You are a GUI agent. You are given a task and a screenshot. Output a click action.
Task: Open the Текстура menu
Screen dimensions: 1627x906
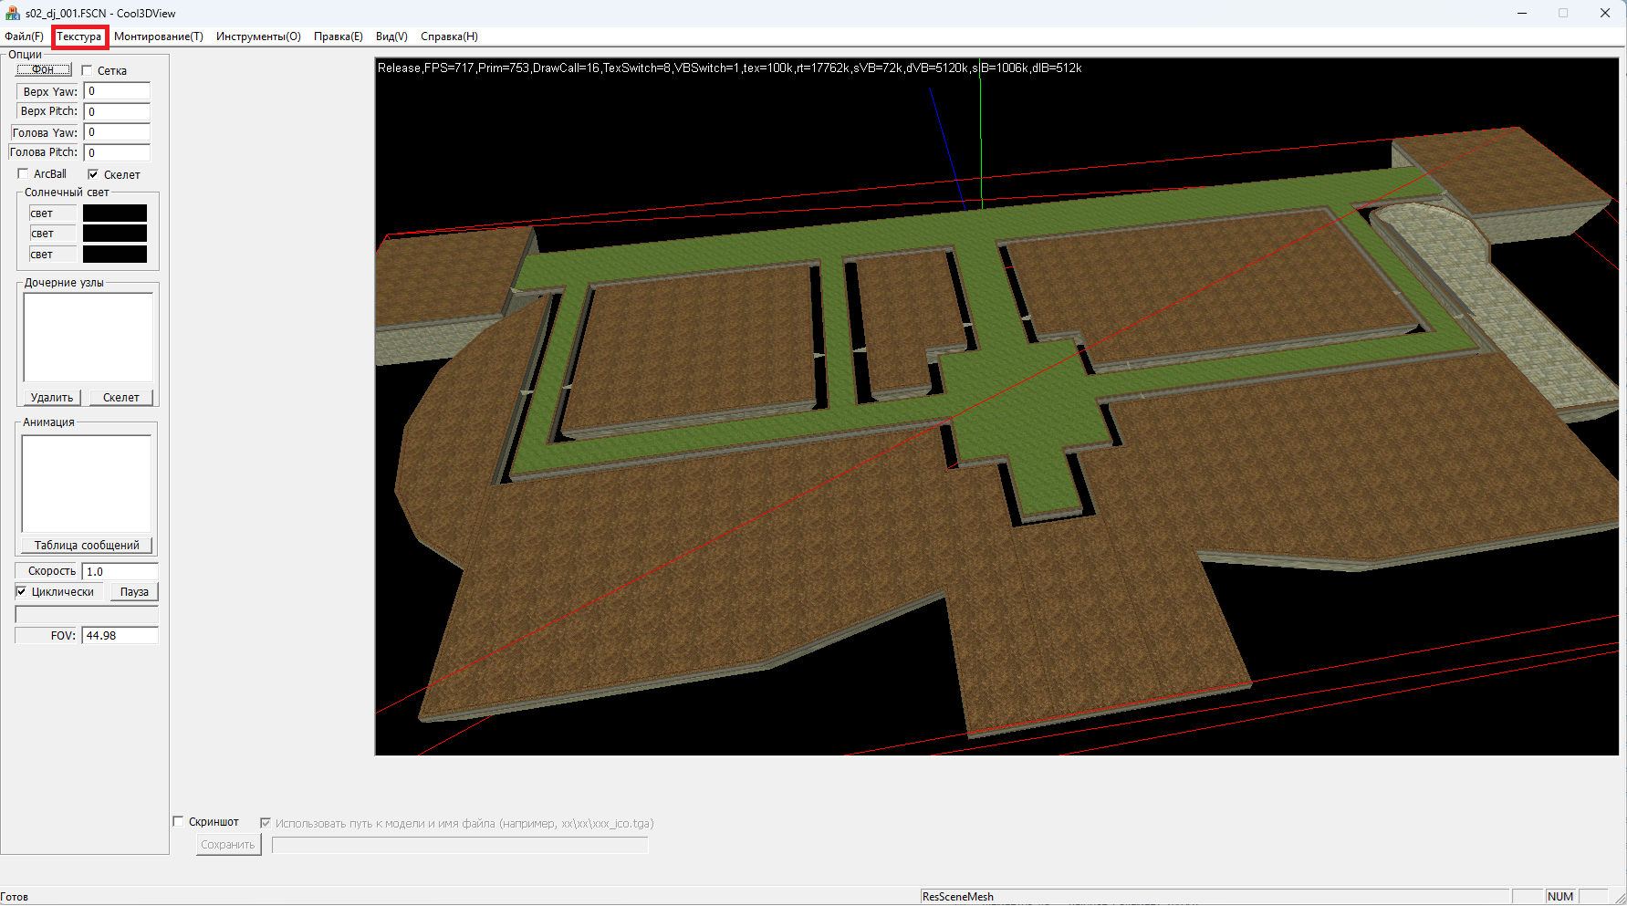(79, 36)
